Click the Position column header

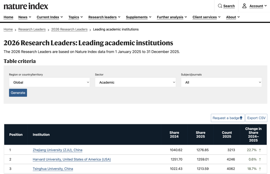pos(16,135)
